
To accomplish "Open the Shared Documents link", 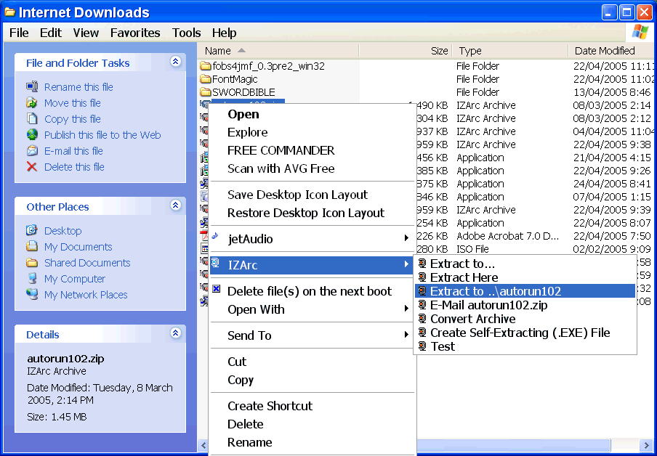I will tap(87, 263).
